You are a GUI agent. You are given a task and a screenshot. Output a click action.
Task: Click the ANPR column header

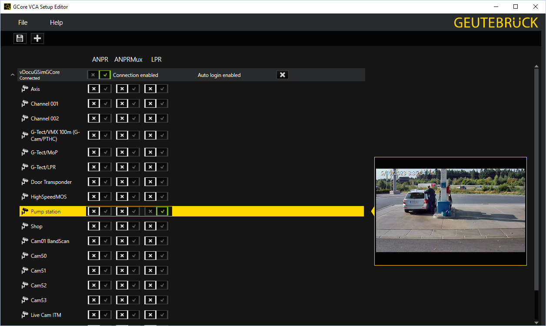coord(100,60)
